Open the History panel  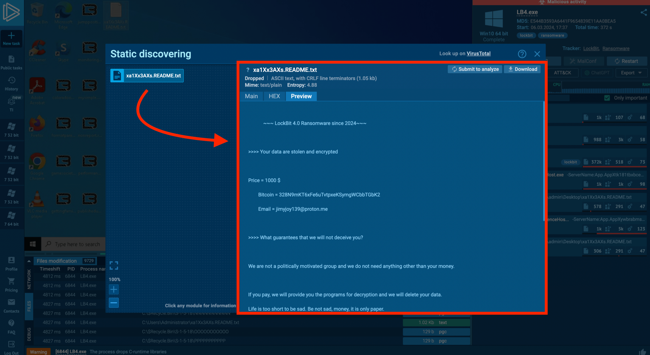pyautogui.click(x=11, y=83)
